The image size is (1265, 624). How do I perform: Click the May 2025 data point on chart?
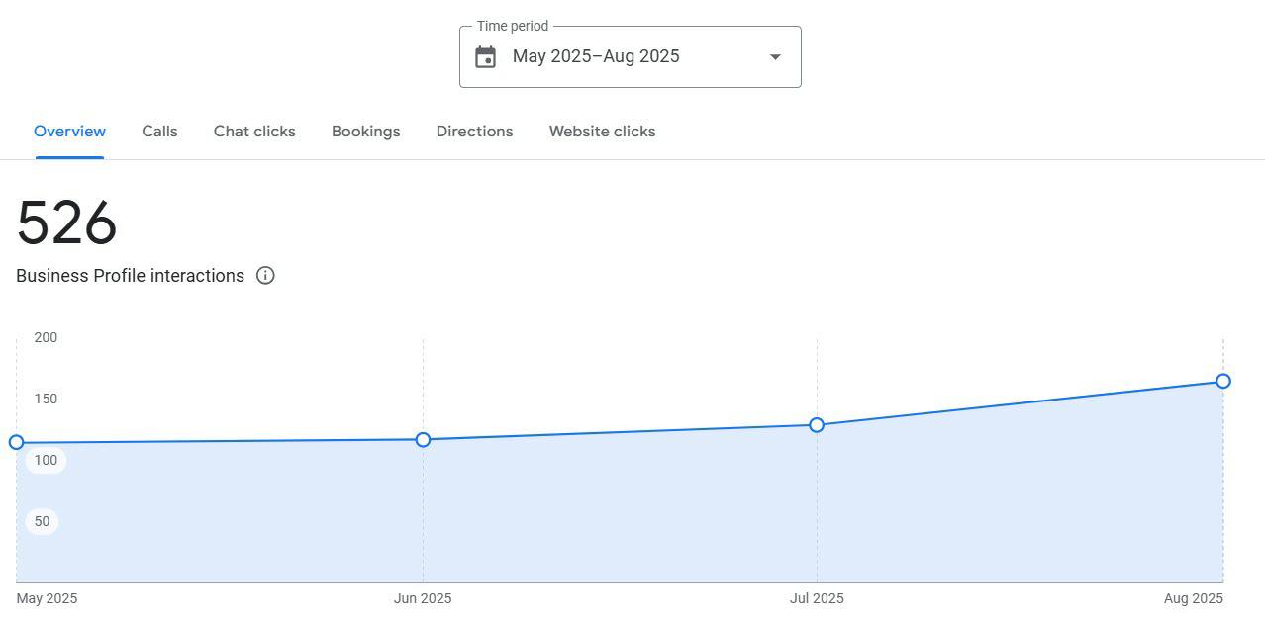[x=16, y=442]
